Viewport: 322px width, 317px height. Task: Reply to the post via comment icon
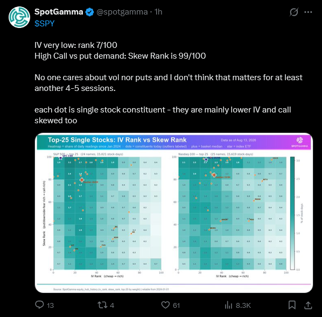(x=39, y=305)
